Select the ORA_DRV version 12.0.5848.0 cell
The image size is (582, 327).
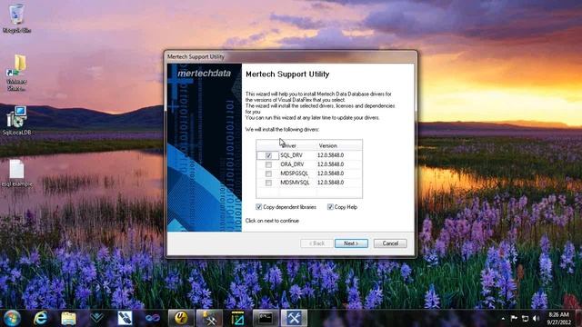coord(330,164)
